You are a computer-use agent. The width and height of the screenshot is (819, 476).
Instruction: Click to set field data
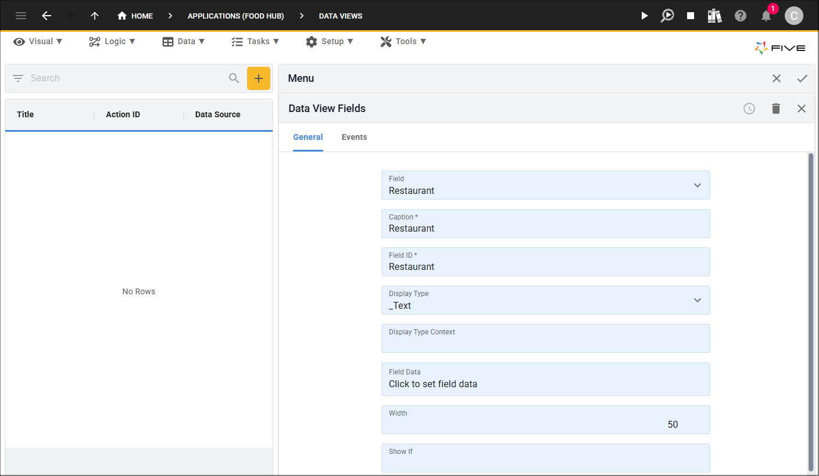pyautogui.click(x=545, y=379)
